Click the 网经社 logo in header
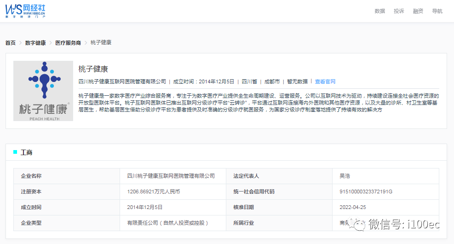The image size is (454, 244). (x=25, y=11)
